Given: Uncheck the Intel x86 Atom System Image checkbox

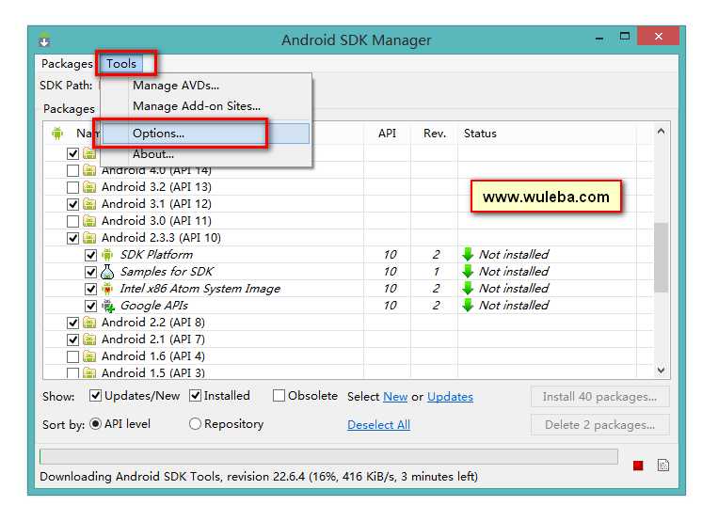Looking at the screenshot, I should (90, 289).
